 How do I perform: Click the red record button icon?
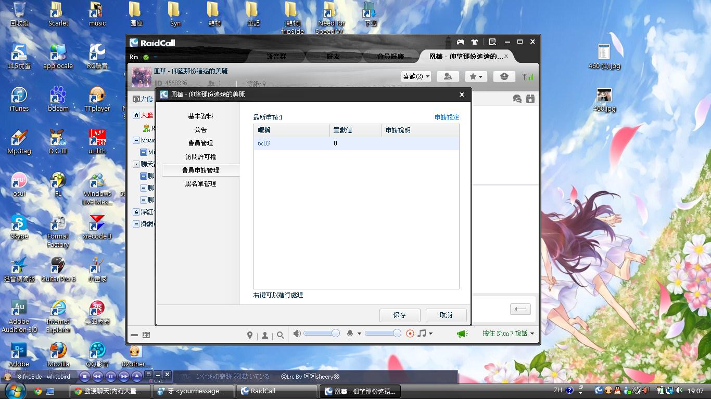point(410,334)
